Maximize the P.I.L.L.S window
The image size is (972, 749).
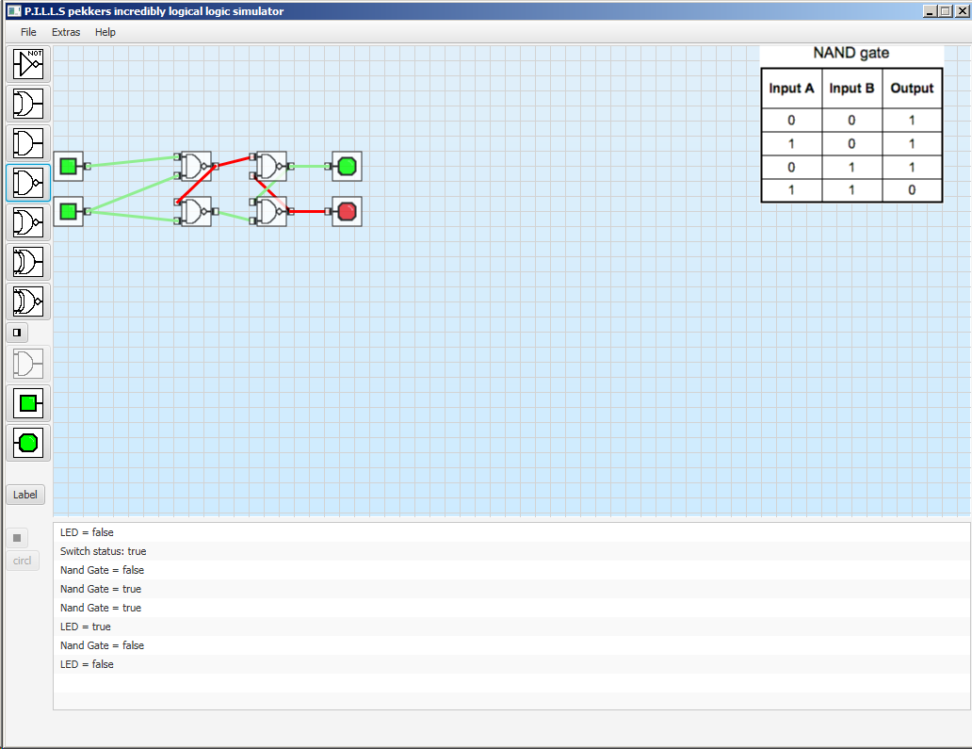(946, 11)
